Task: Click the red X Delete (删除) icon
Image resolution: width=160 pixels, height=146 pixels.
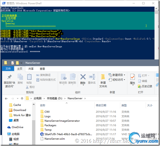Action: coord(83,80)
